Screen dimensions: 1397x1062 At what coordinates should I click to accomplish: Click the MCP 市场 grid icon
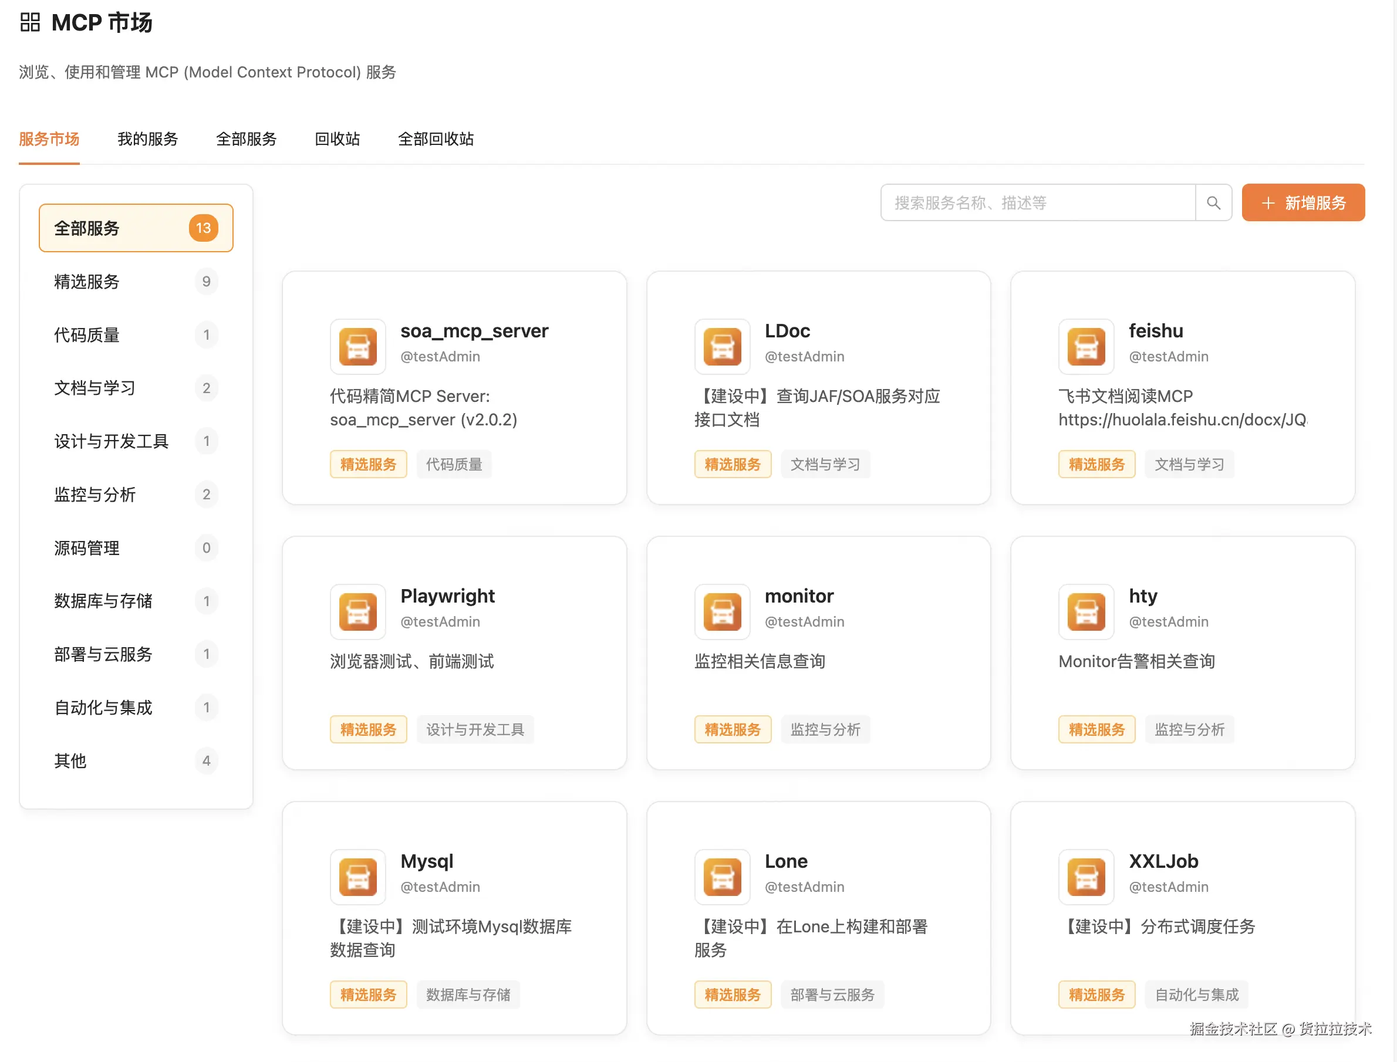30,23
